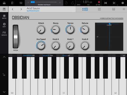Redo the last undone action
This screenshot has width=127, height=95.
(x=72, y=3)
